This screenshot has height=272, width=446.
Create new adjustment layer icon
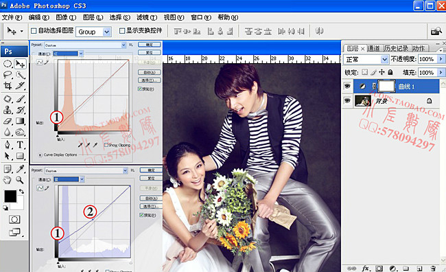click(392, 269)
